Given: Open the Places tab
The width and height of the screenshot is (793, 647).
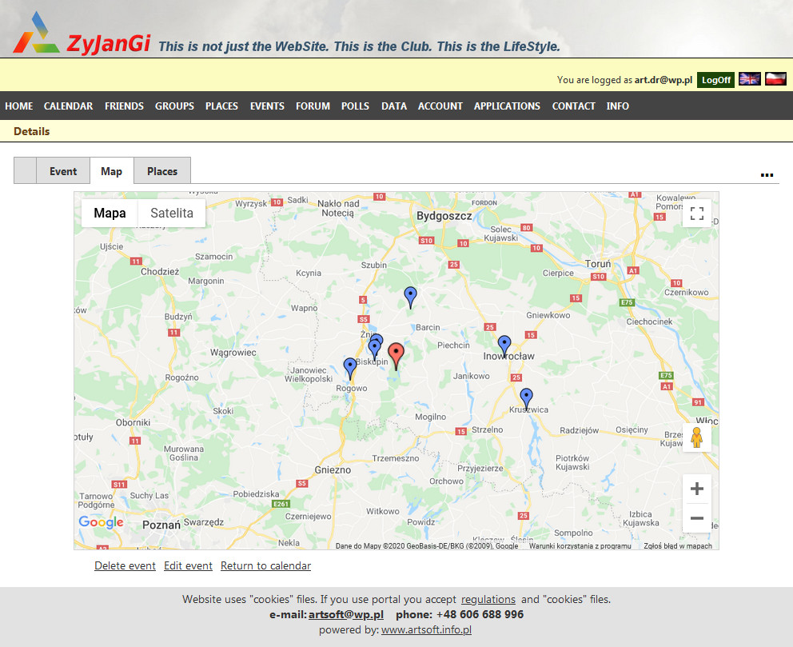Looking at the screenshot, I should click(x=162, y=171).
